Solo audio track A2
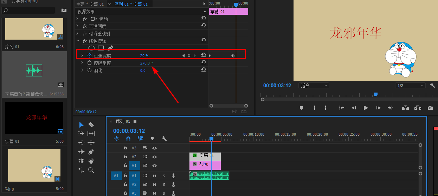The image size is (438, 196). (x=164, y=184)
